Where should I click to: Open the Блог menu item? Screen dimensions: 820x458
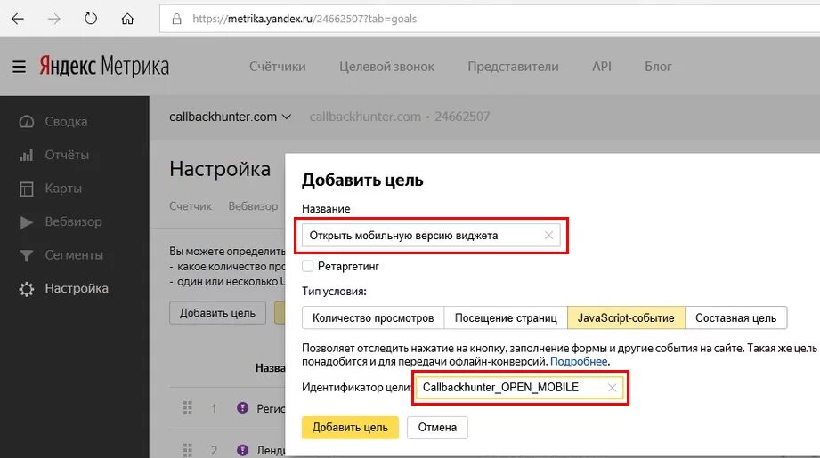coord(658,67)
